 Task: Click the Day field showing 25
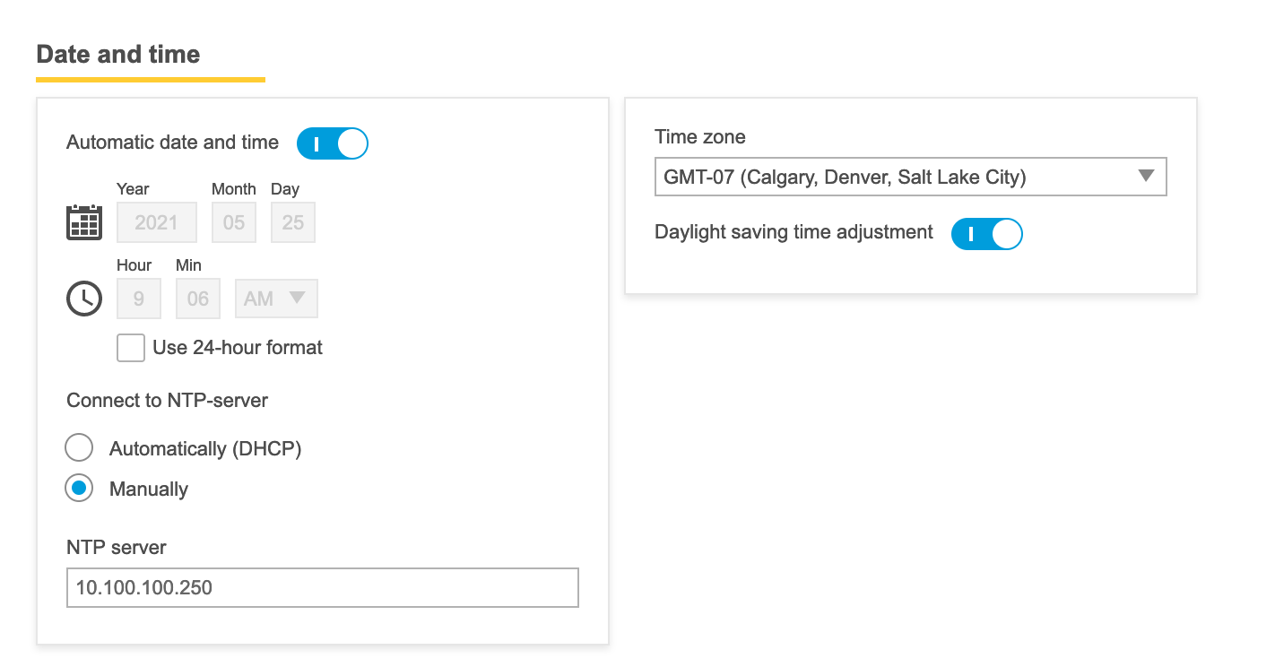click(x=293, y=222)
